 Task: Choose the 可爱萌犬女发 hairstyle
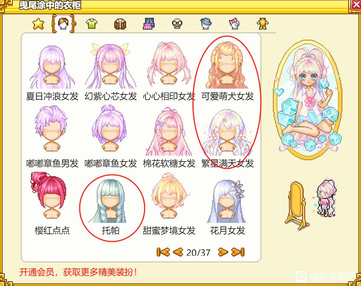coord(228,71)
